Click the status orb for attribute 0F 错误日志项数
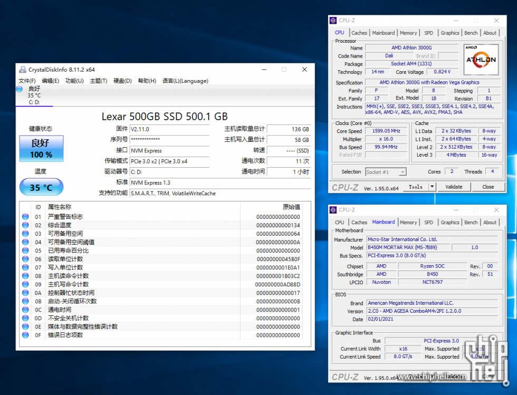Screen dimensions: 517x395 25,335
